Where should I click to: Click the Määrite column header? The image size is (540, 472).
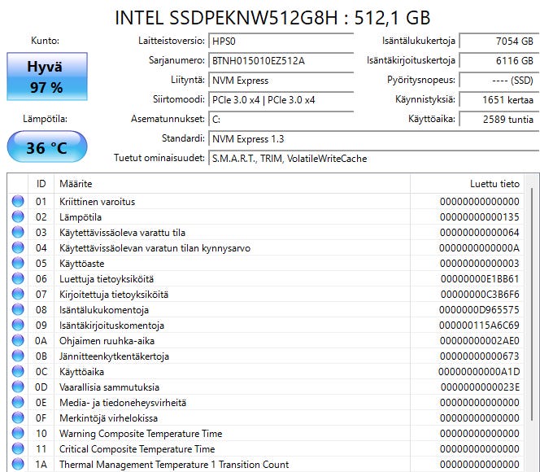[232, 184]
